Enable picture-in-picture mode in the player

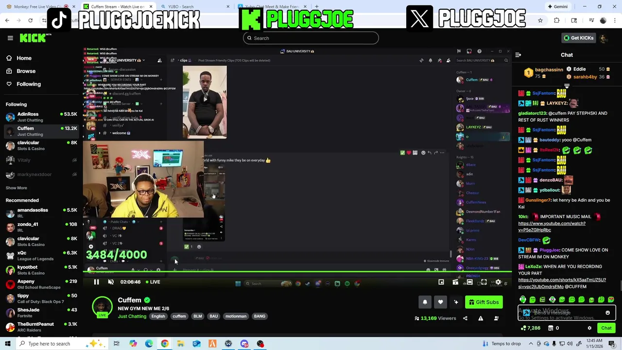[441, 282]
